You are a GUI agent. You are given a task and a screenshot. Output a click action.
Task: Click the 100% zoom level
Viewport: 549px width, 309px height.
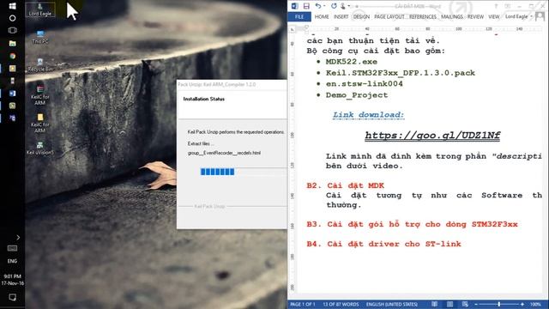point(535,305)
